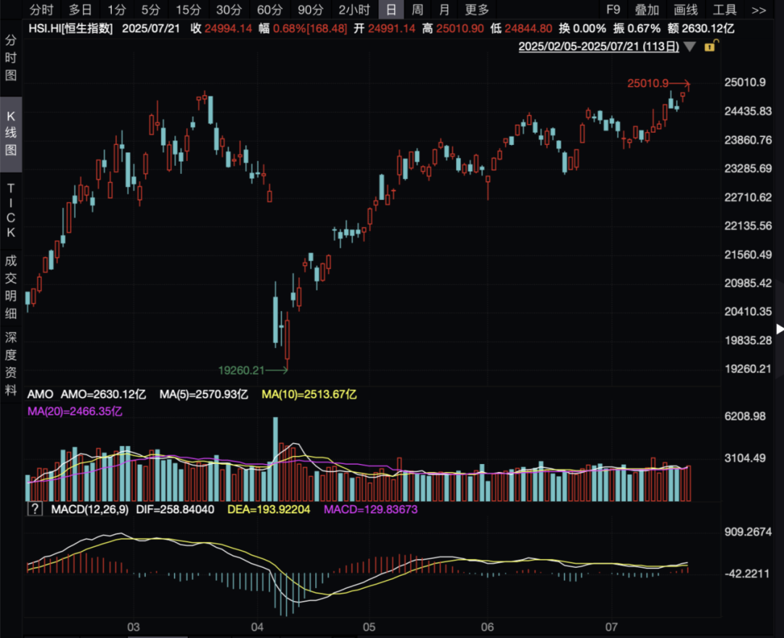Open the 更多 (more periods) menu
The image size is (784, 638).
tap(477, 10)
